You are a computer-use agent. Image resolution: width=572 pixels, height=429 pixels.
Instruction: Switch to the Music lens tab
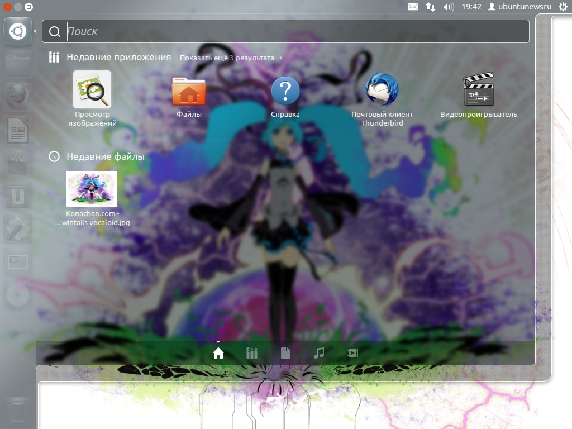(x=319, y=353)
